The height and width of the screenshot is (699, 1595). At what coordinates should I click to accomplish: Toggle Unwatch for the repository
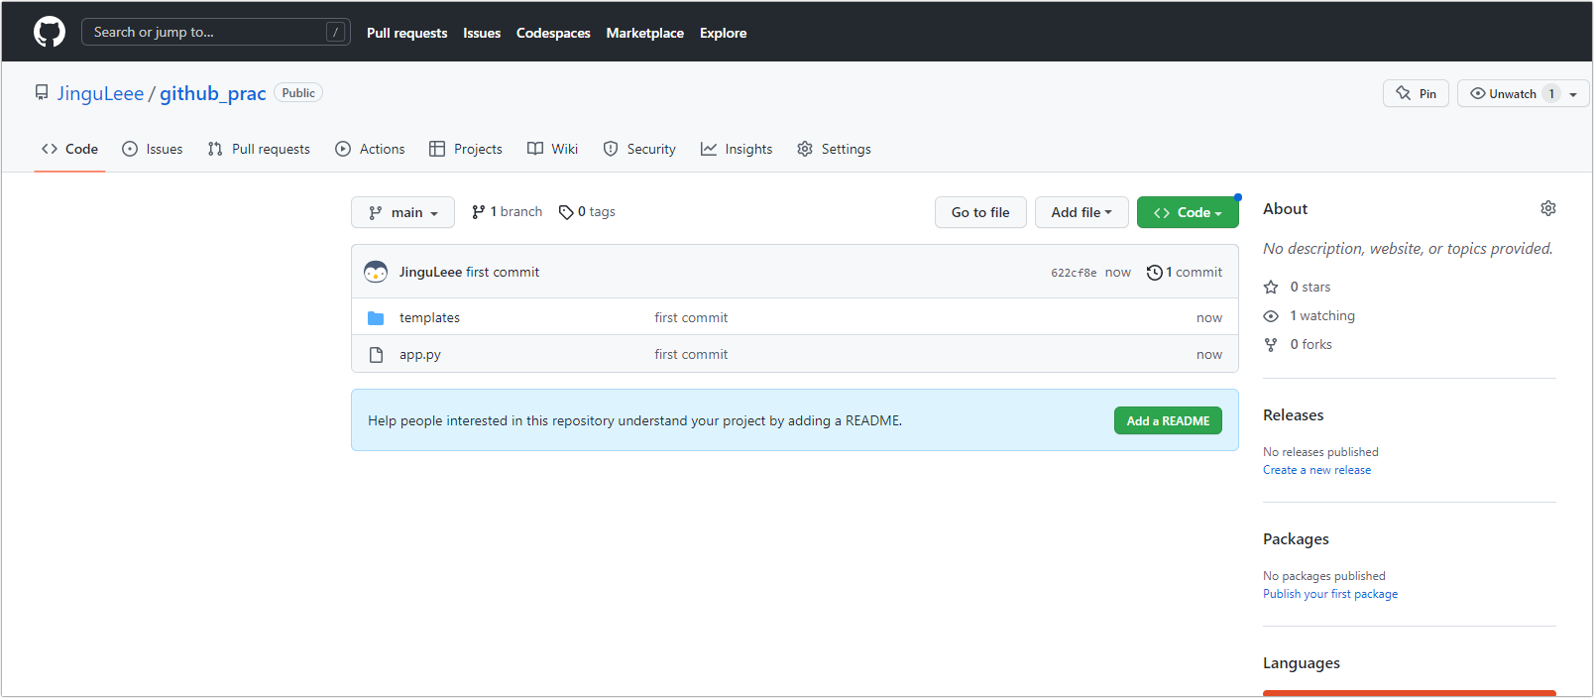1503,93
